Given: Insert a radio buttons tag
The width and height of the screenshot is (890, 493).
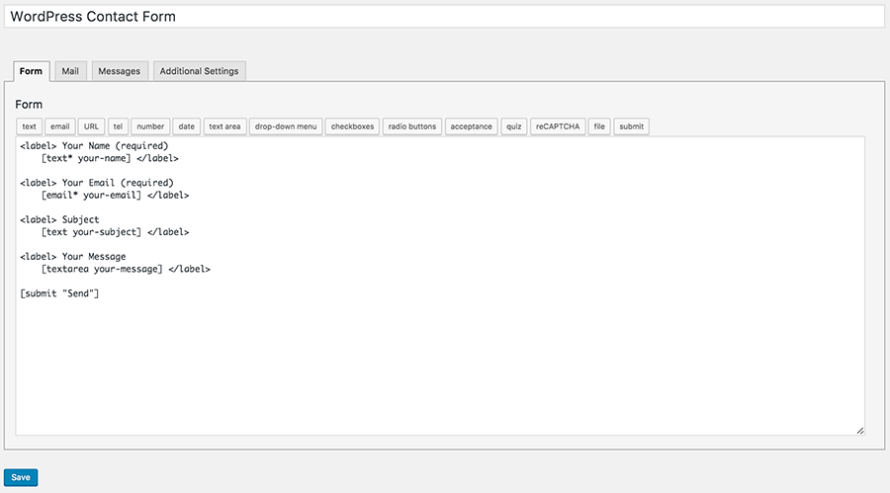Looking at the screenshot, I should [x=412, y=126].
